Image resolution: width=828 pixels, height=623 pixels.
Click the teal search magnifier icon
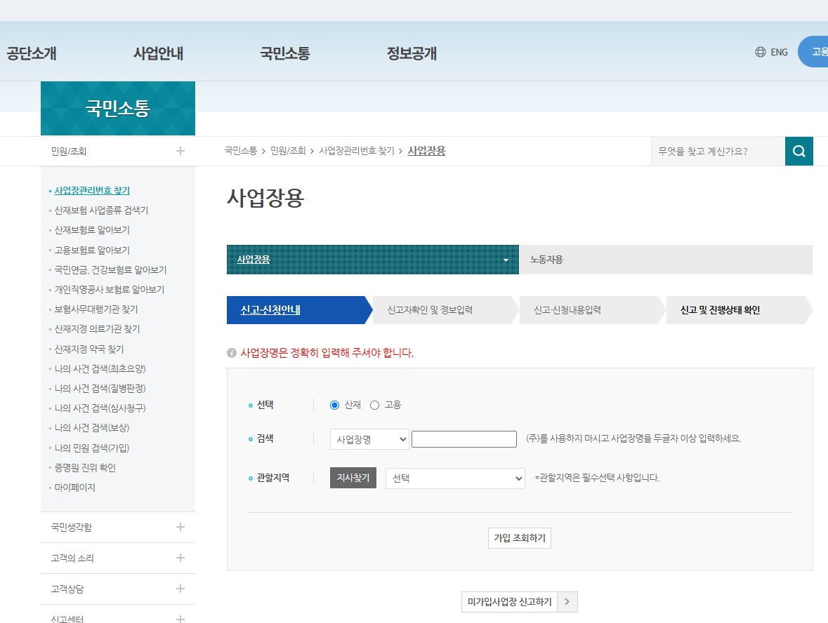click(x=799, y=152)
